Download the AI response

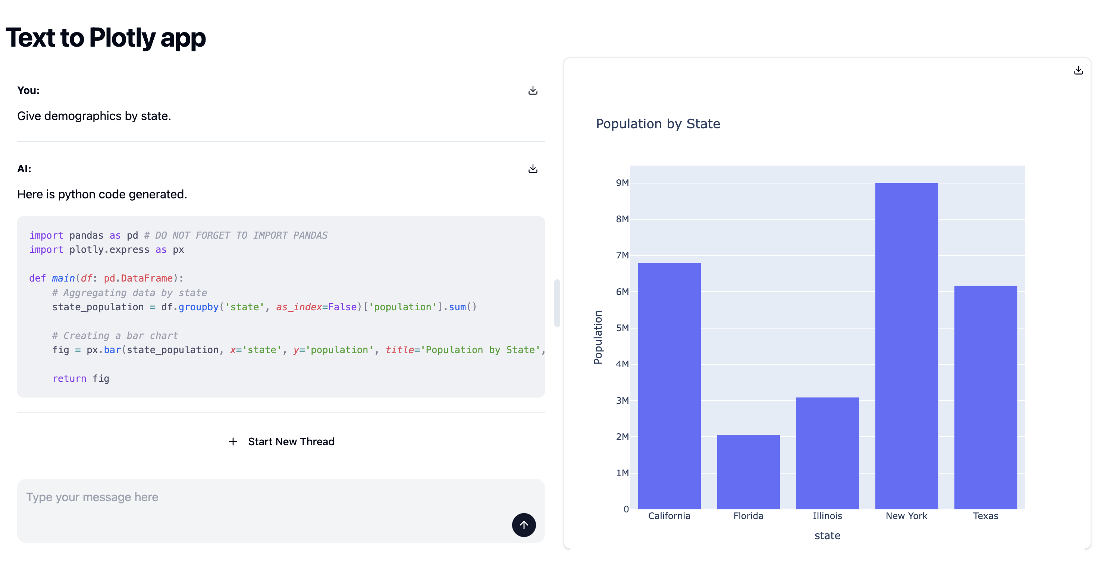point(533,169)
